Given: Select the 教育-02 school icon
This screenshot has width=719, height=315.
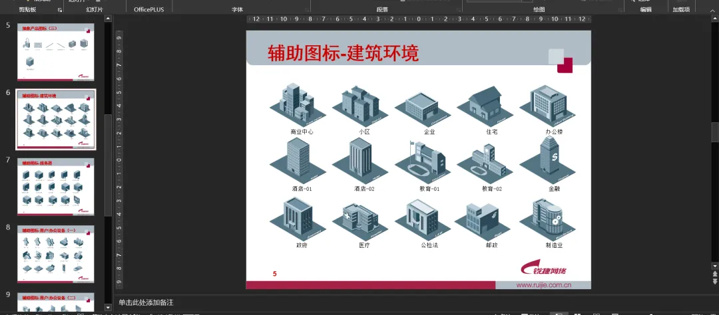Looking at the screenshot, I should pyautogui.click(x=485, y=163).
